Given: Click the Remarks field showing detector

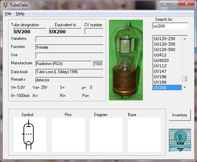Looking at the screenshot, I should (69, 80).
